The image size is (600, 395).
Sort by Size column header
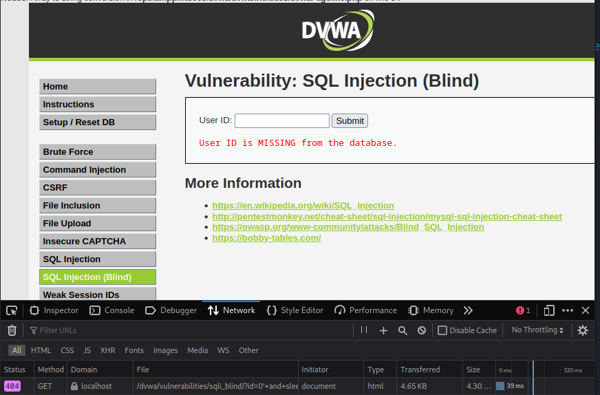pyautogui.click(x=479, y=370)
